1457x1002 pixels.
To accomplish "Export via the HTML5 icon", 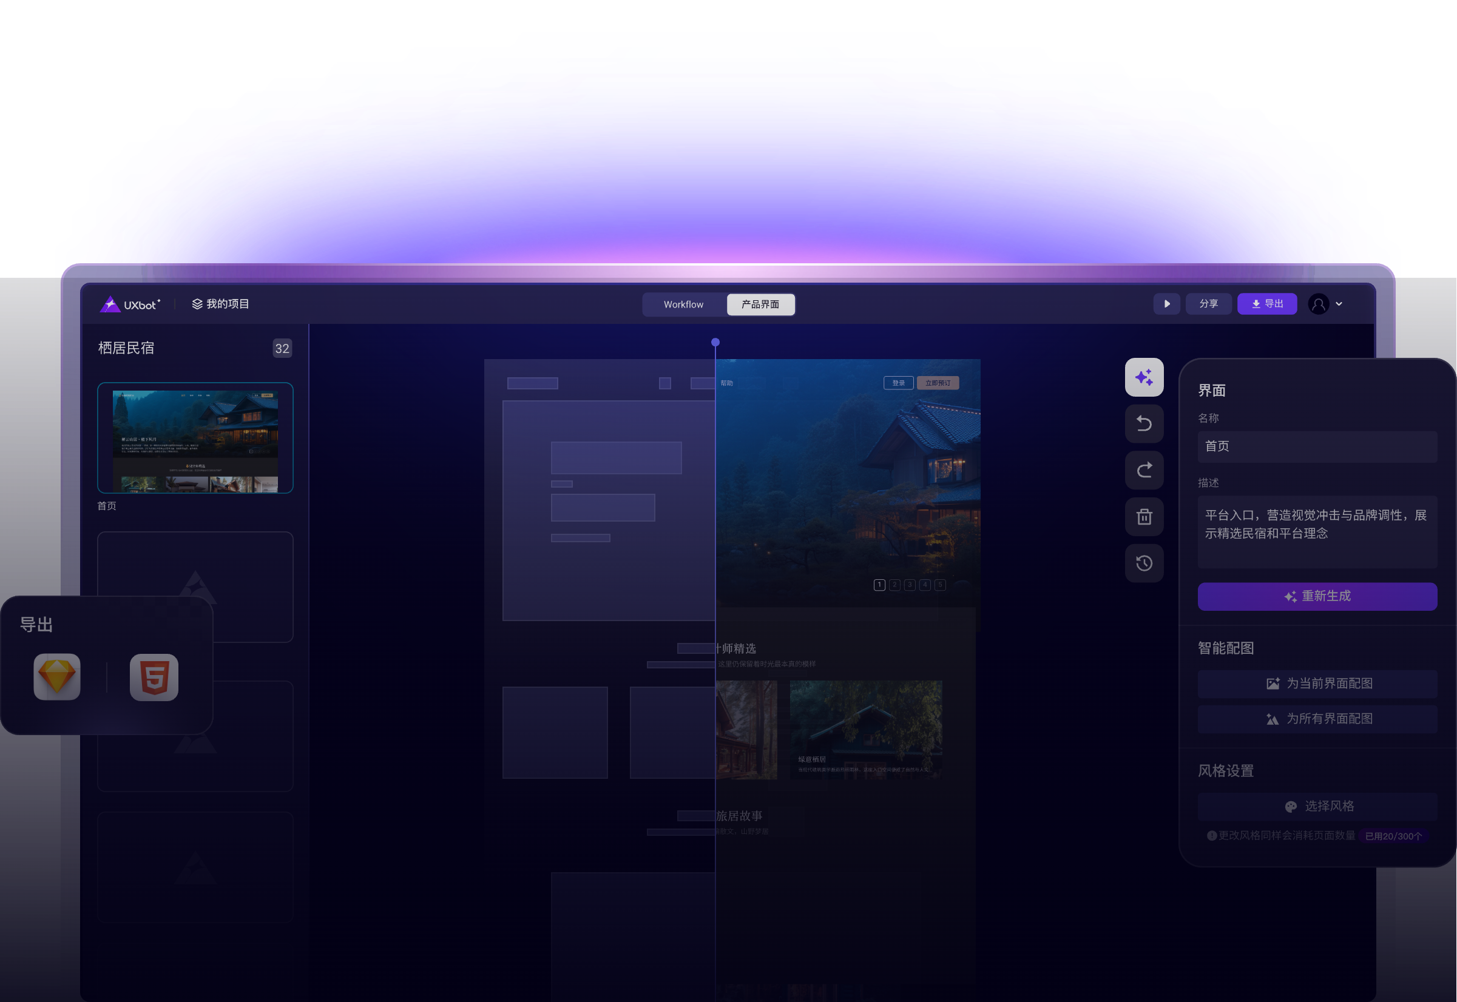I will point(155,678).
